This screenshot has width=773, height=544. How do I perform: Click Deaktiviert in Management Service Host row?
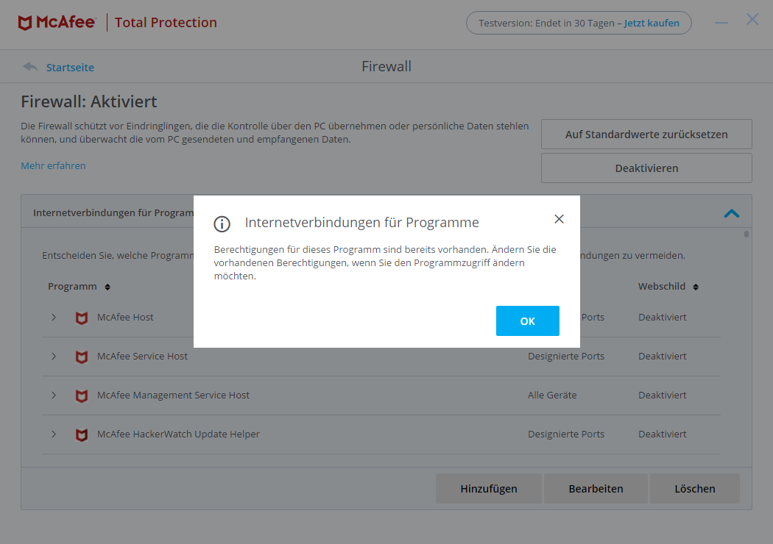pyautogui.click(x=662, y=396)
